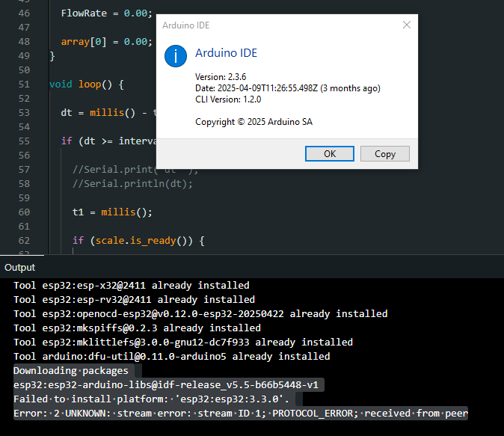Click the blue info icon in the dialog
The image size is (504, 436).
(x=176, y=55)
